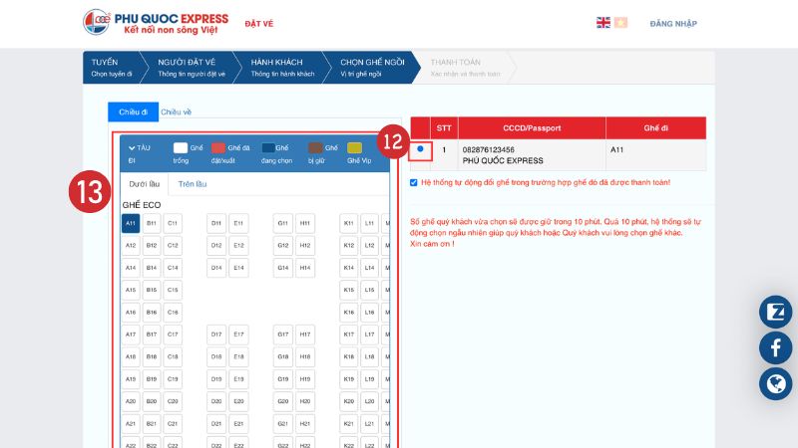Deselect seat A11
Screen dimensions: 798x448
(131, 223)
